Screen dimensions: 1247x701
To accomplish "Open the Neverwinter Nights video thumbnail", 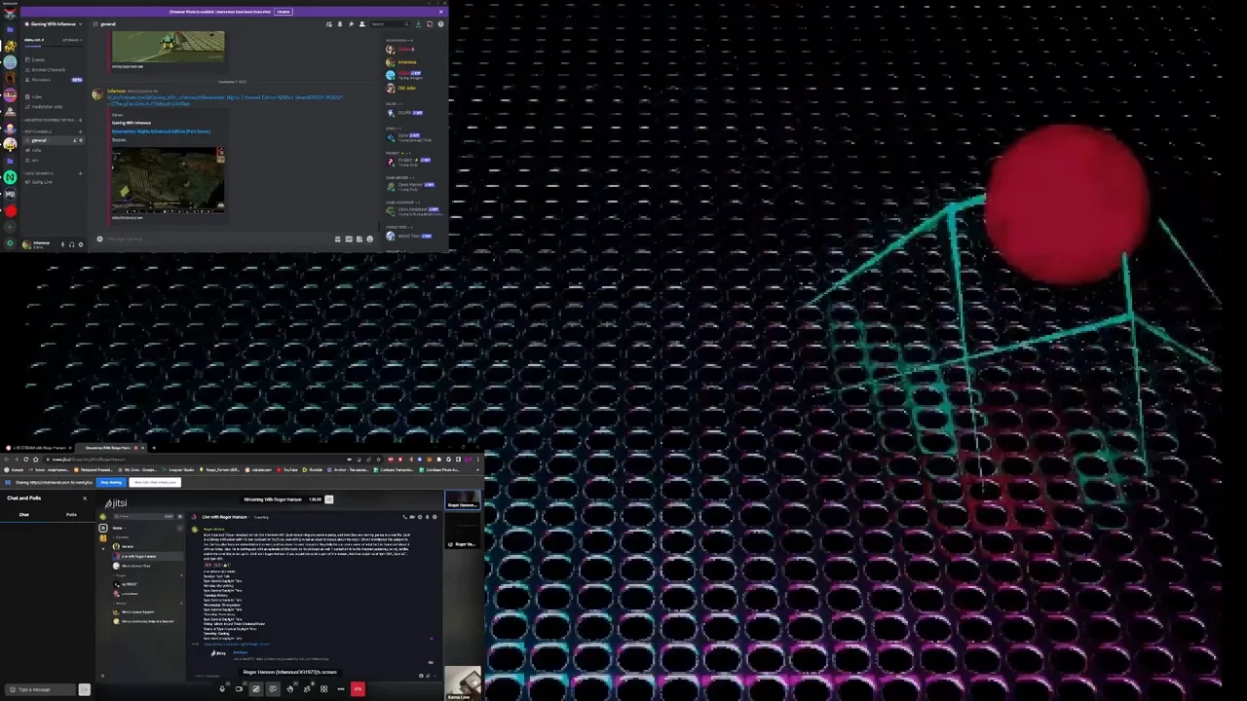I will click(168, 180).
